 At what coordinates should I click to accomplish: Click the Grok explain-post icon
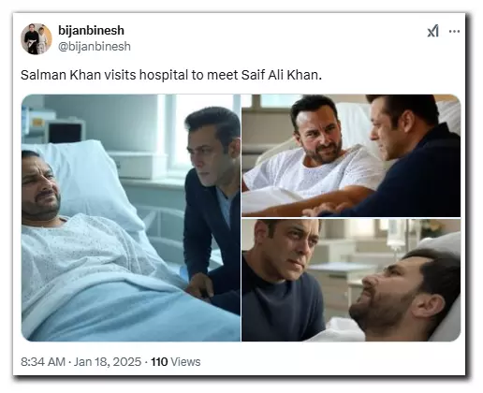tap(432, 31)
